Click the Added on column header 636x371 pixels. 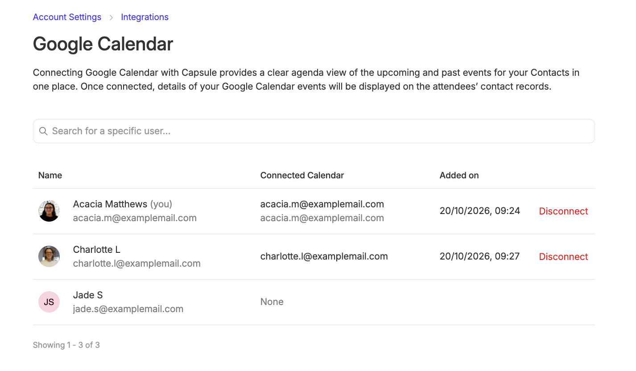(x=459, y=175)
